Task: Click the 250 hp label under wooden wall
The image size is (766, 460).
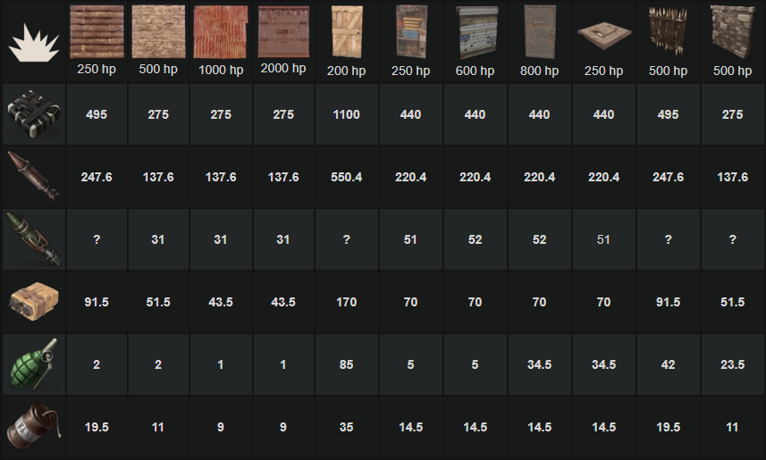Action: (x=97, y=69)
